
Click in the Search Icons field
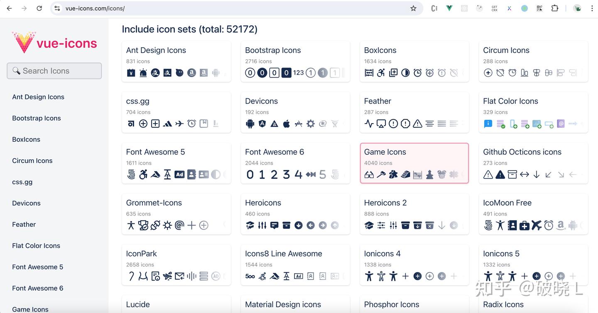tap(54, 71)
